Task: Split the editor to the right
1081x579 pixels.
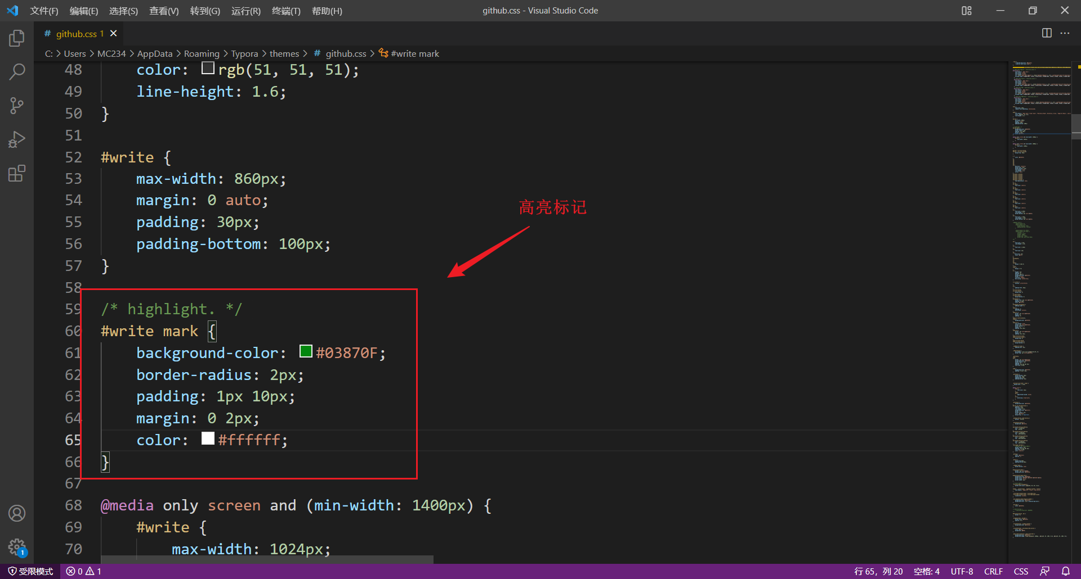Action: (1047, 33)
